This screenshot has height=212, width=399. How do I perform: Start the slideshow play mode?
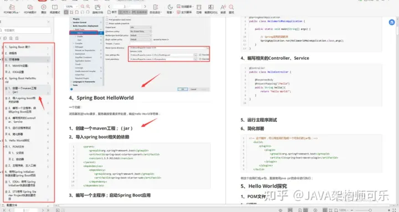44,9
